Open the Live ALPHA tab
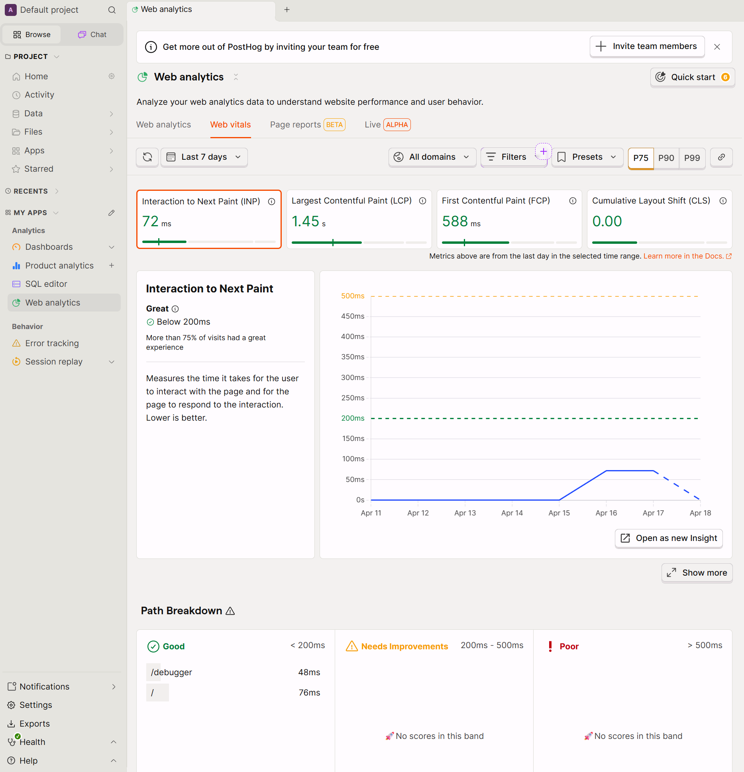 click(x=386, y=125)
